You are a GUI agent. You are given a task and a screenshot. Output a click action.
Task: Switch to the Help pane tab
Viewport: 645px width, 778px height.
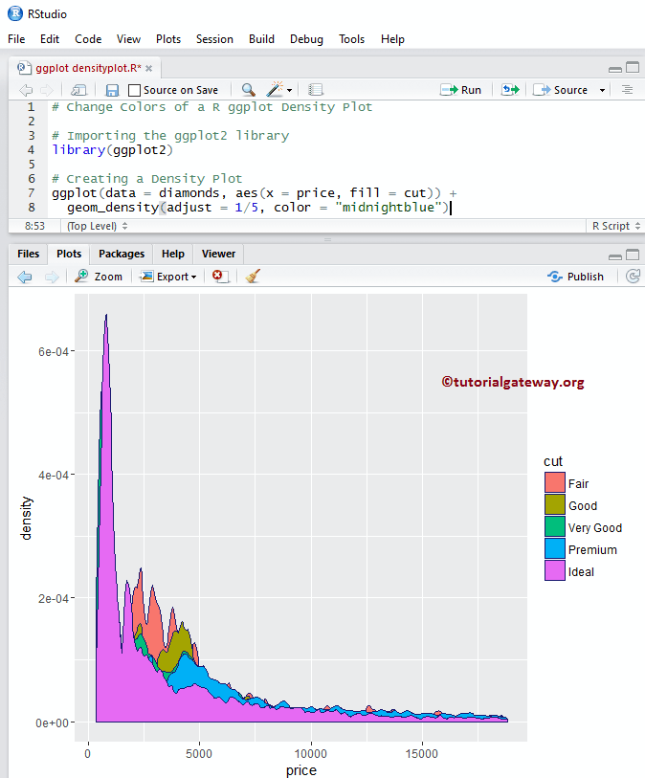click(x=173, y=254)
